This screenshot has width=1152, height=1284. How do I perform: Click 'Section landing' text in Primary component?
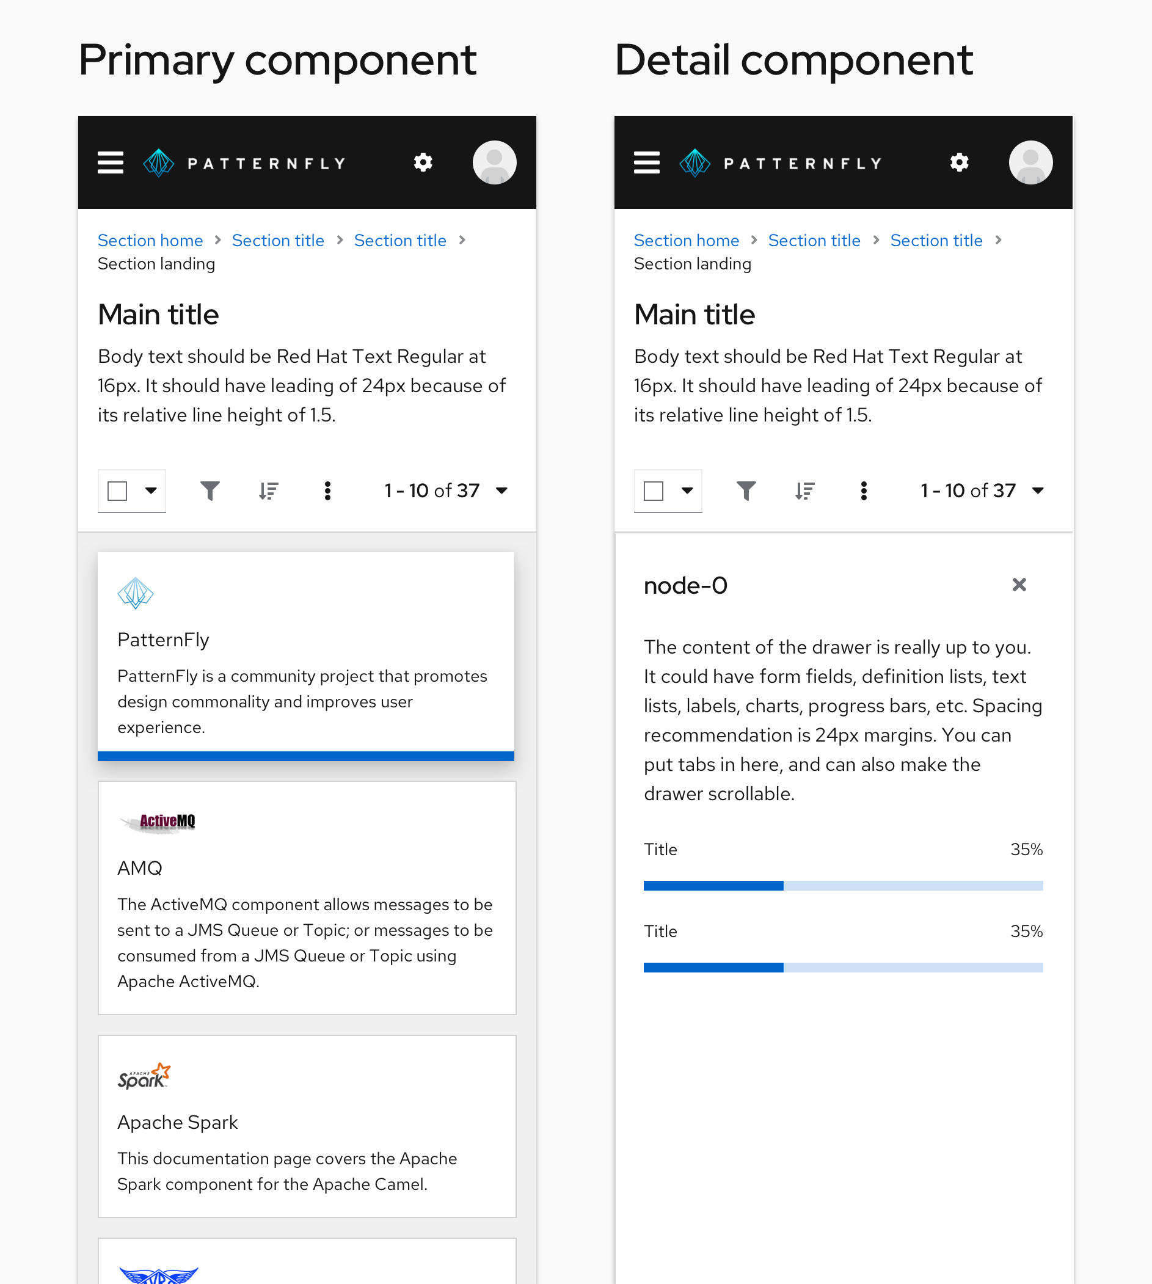(x=156, y=264)
